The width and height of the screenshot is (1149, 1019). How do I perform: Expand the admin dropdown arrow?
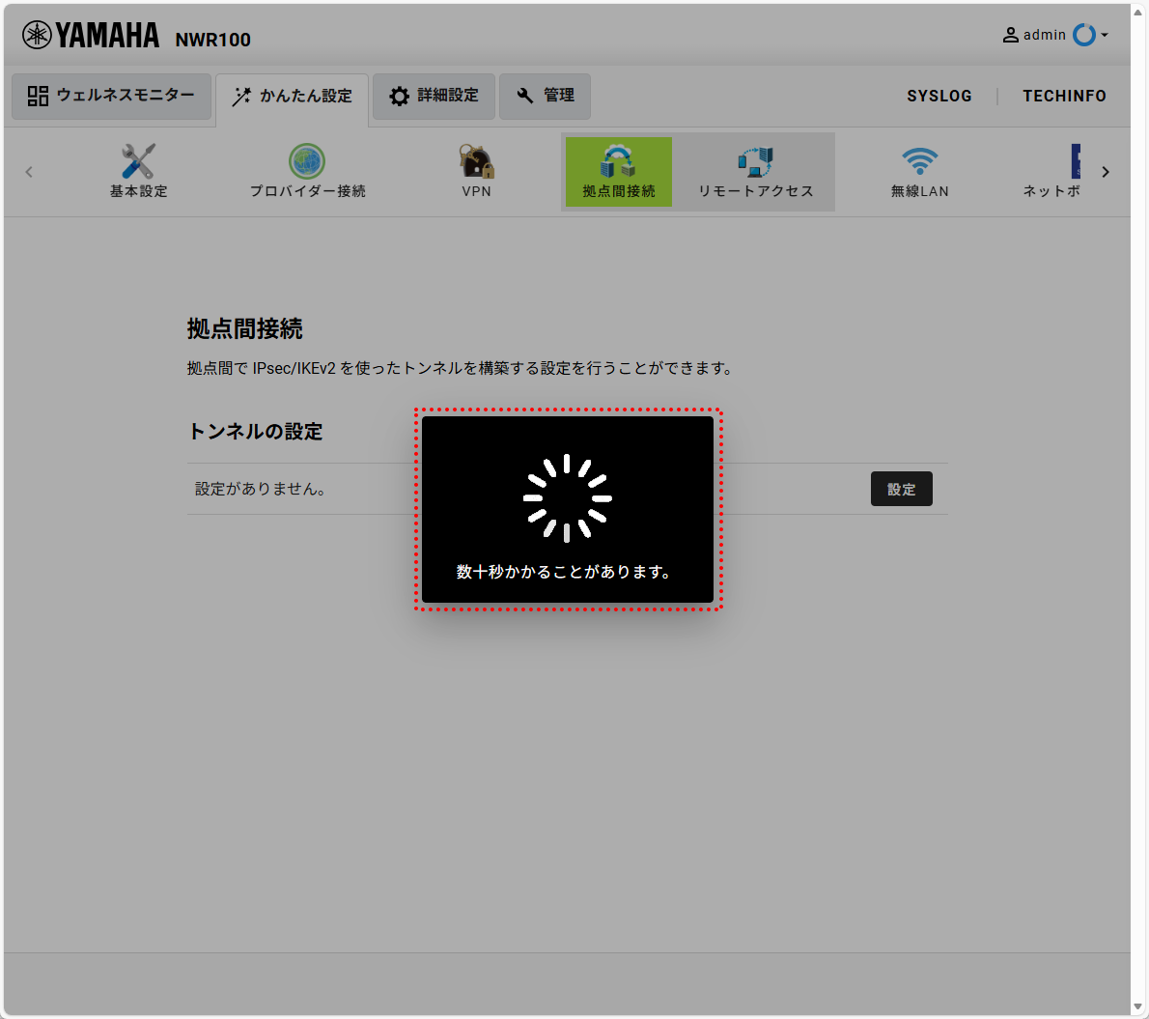coord(1105,35)
